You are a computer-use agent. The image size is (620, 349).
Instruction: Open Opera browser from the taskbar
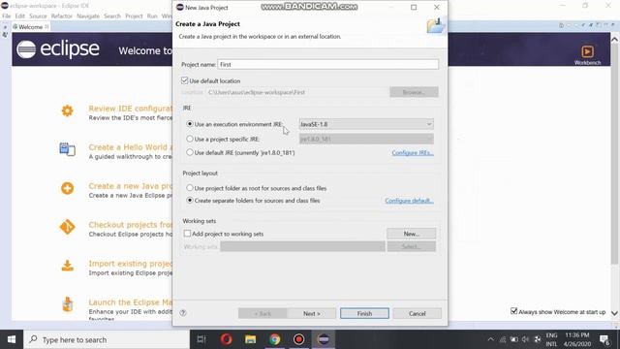(226, 339)
